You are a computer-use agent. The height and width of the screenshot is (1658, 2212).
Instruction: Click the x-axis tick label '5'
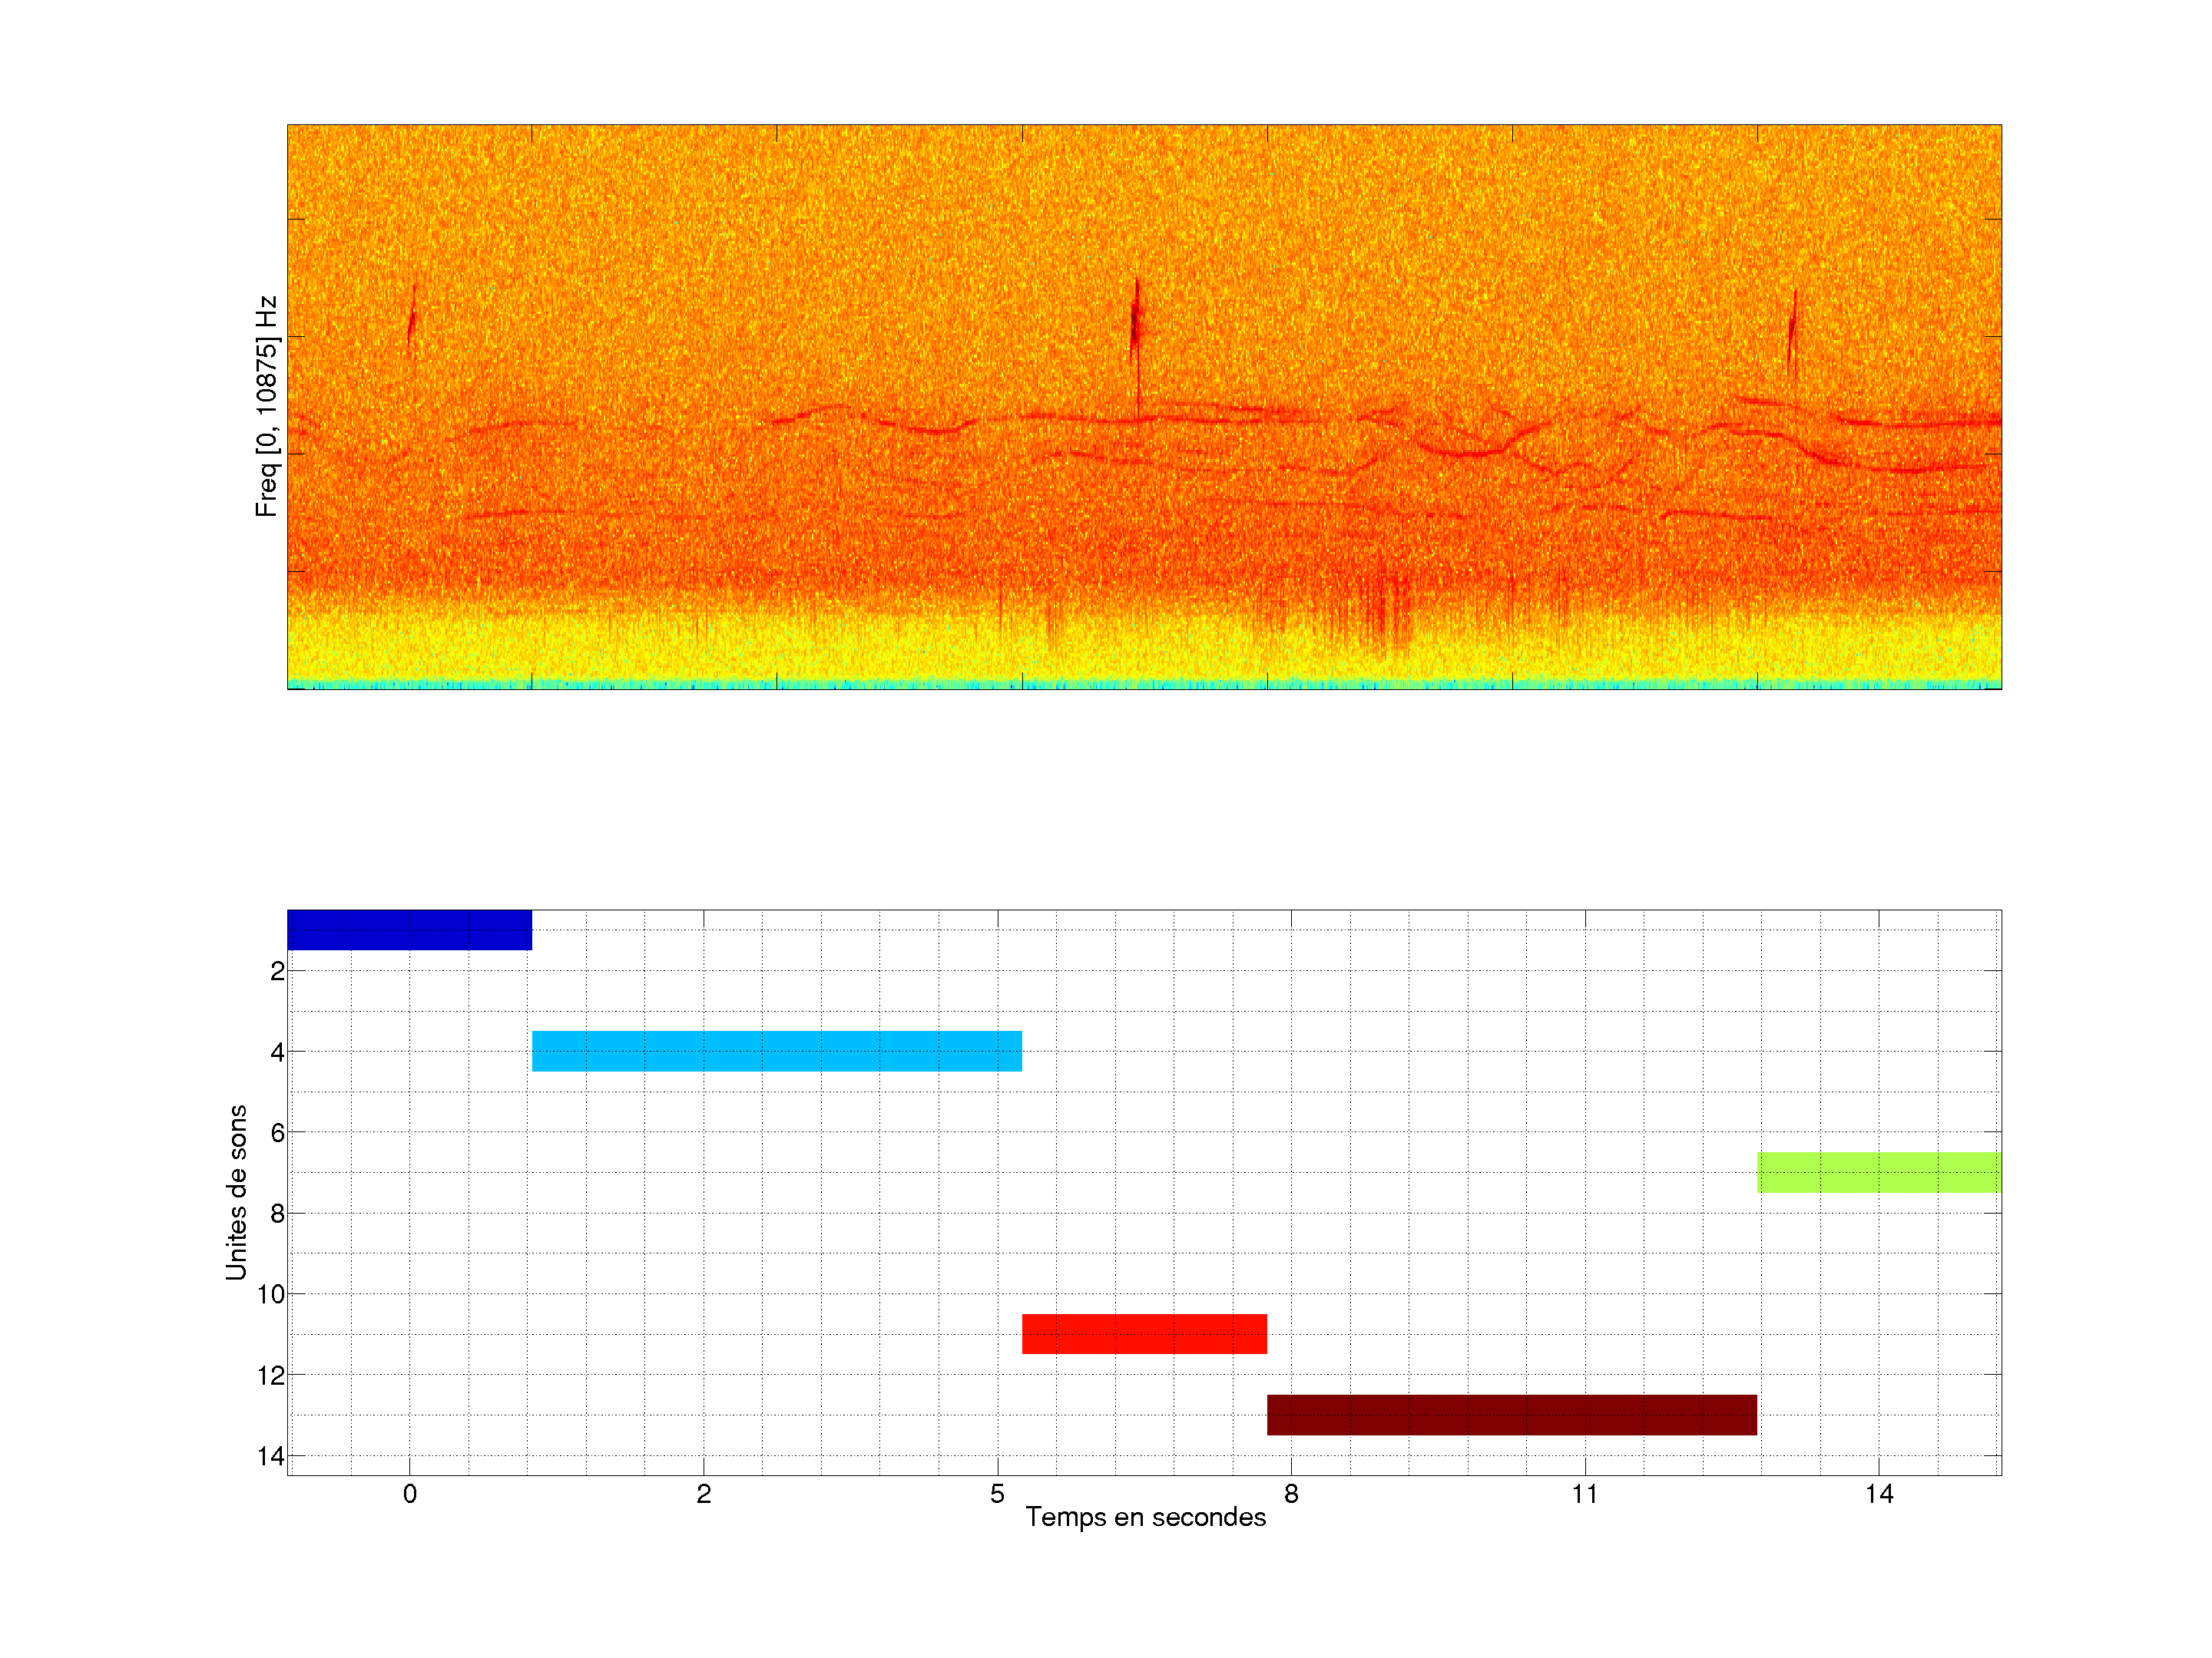(997, 1494)
